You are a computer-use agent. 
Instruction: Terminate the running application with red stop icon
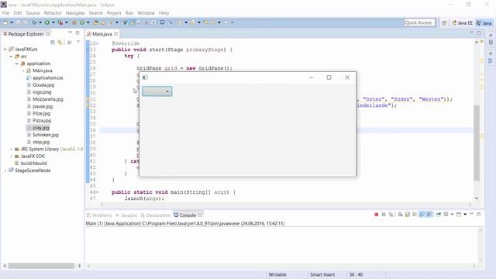coord(376,215)
